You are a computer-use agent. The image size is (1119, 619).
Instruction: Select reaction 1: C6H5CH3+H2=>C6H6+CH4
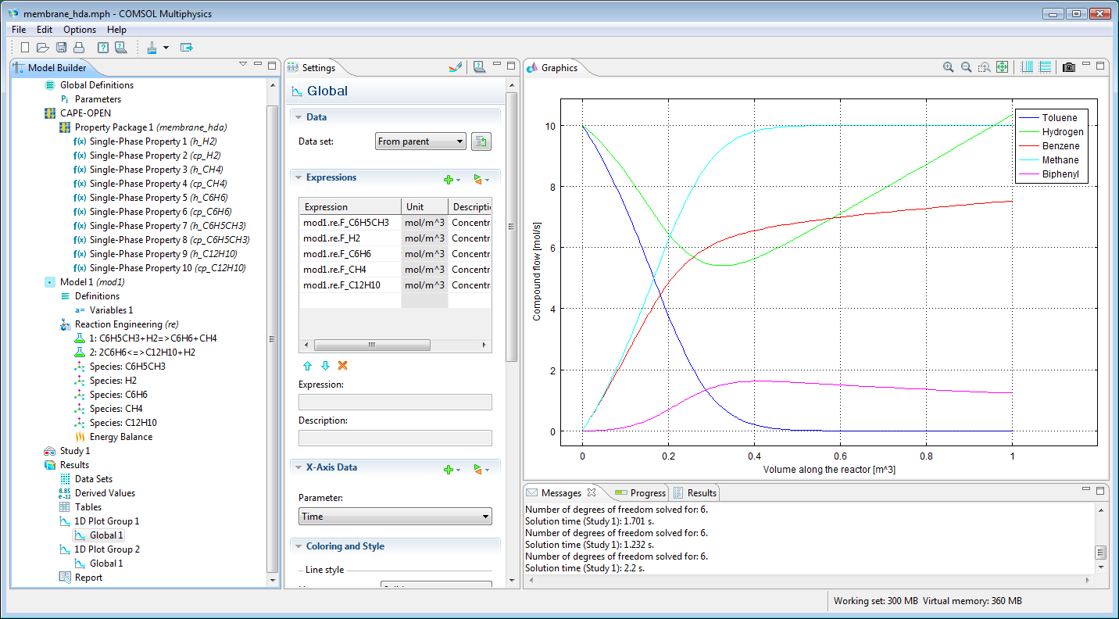coord(152,338)
